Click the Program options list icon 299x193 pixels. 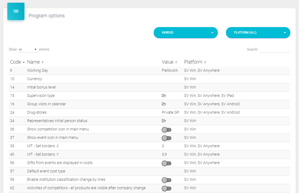16,11
